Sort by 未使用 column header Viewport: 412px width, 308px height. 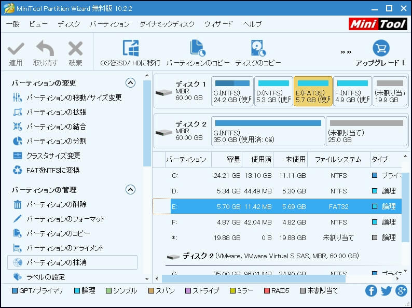(x=291, y=159)
